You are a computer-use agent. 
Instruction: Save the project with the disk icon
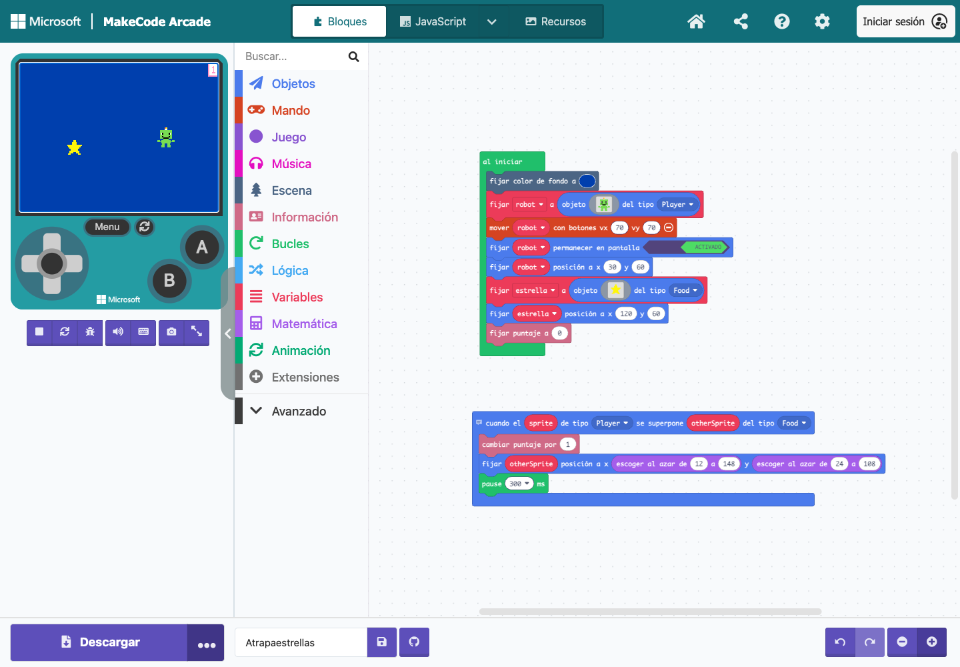point(382,642)
